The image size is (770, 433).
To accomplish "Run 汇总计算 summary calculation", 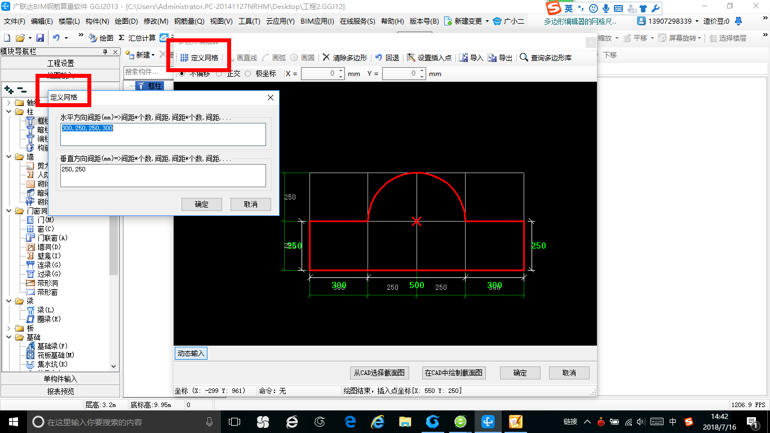I will (137, 38).
